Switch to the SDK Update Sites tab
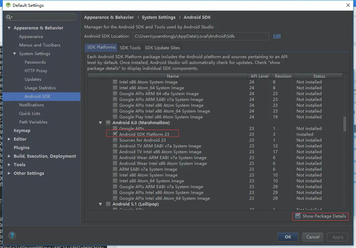The image size is (356, 248). [x=162, y=48]
